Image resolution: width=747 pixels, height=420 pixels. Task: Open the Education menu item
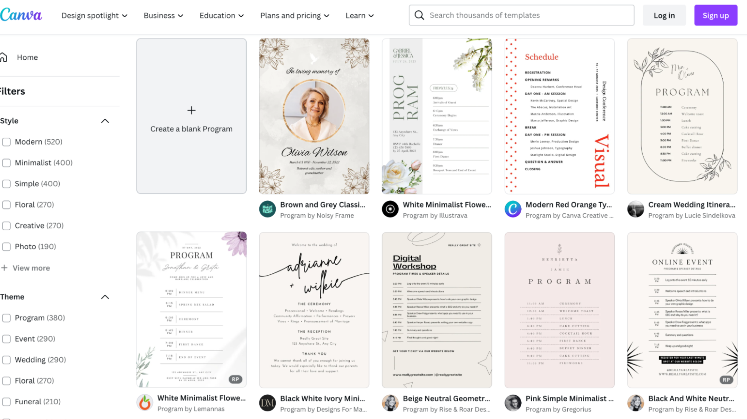[x=222, y=15]
